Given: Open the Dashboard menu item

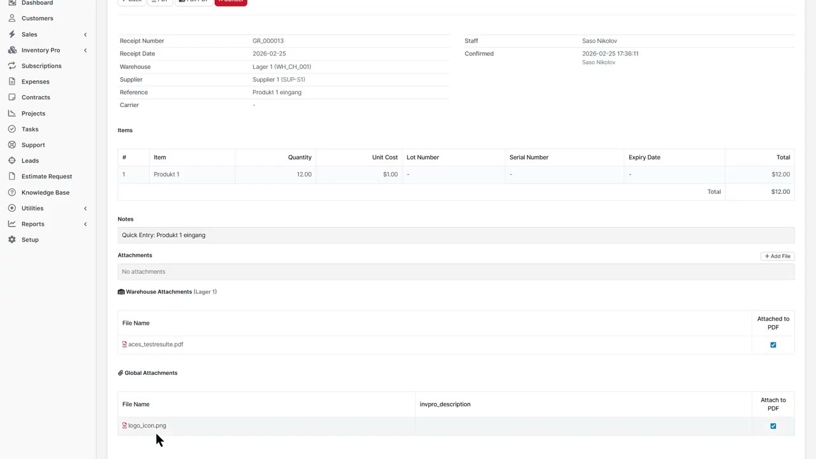Looking at the screenshot, I should (37, 3).
